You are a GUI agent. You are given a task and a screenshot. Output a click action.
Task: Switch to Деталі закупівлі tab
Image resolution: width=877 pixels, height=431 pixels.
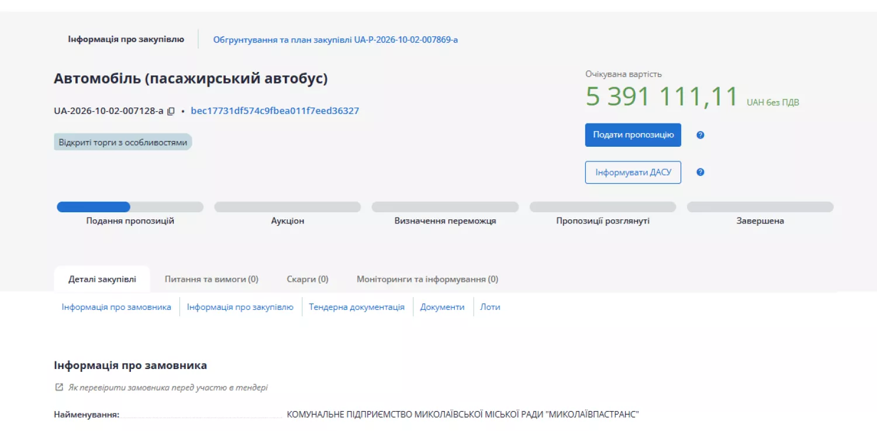point(102,280)
